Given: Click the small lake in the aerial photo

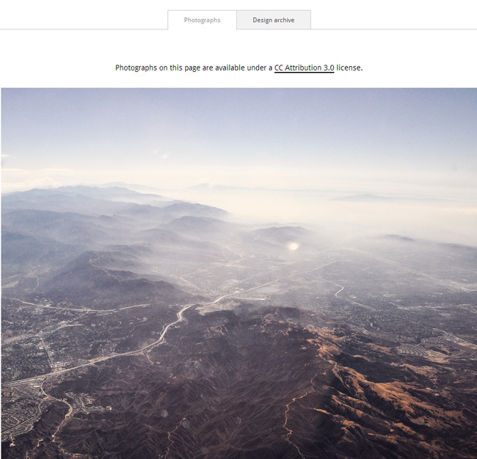Looking at the screenshot, I should tap(269, 290).
